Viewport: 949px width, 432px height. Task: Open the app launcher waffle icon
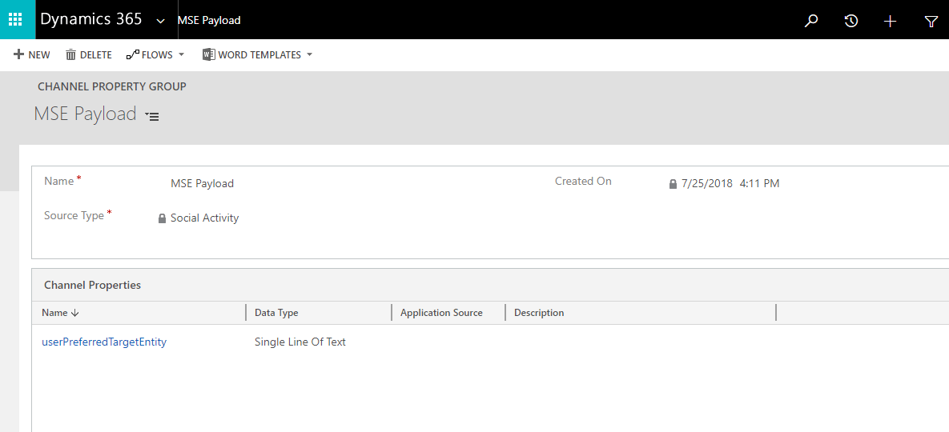click(17, 20)
